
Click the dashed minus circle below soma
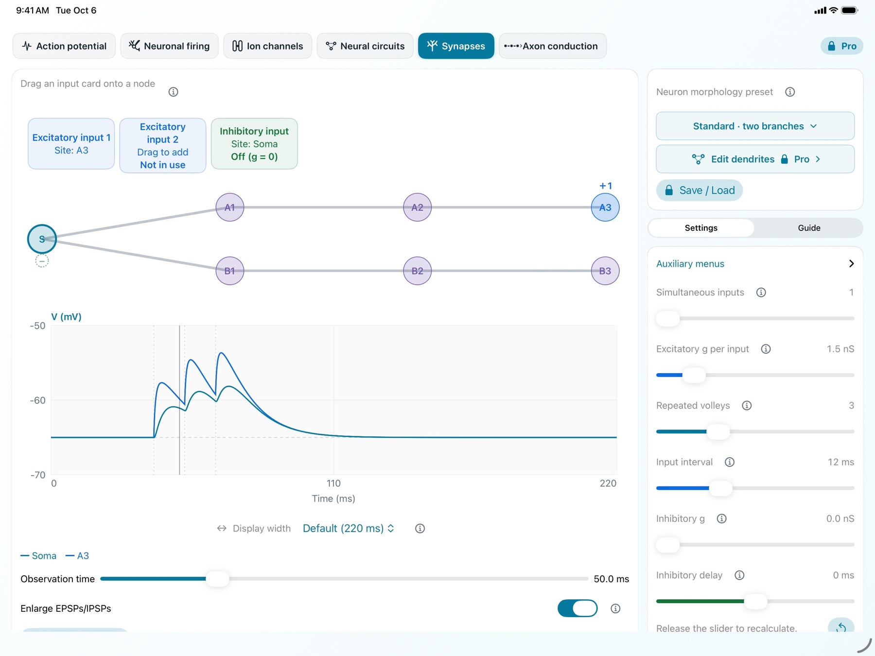[x=42, y=261]
